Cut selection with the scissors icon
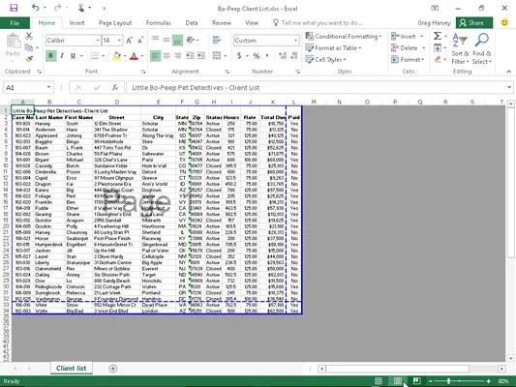 29,36
